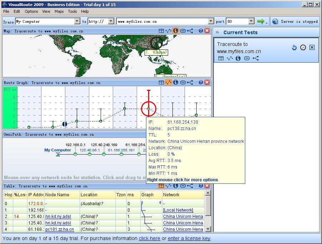Rerun the traceroute test in Current Tests
The height and width of the screenshot is (244, 322).
(x=294, y=47)
